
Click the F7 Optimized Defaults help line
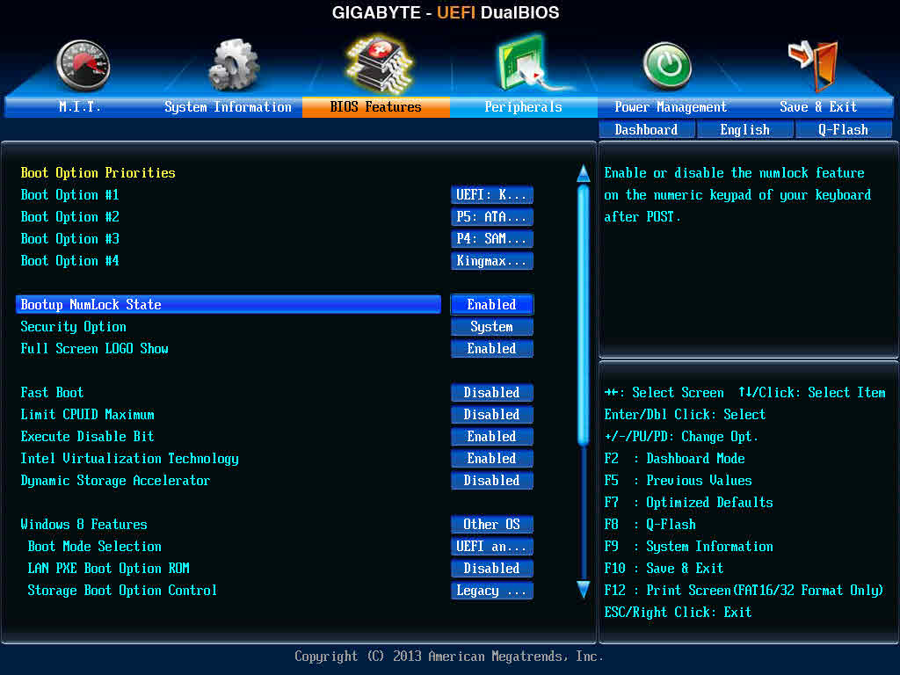(689, 502)
